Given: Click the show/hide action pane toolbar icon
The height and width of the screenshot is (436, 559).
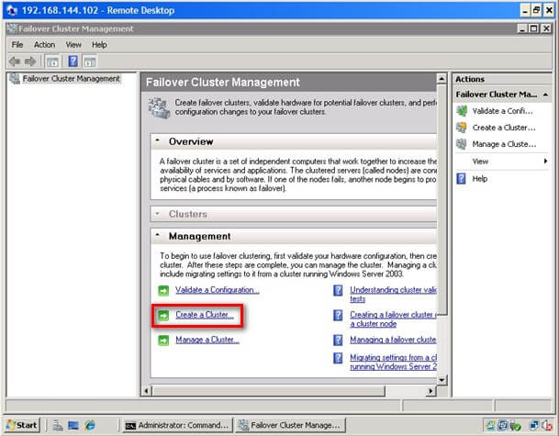Looking at the screenshot, I should point(89,61).
